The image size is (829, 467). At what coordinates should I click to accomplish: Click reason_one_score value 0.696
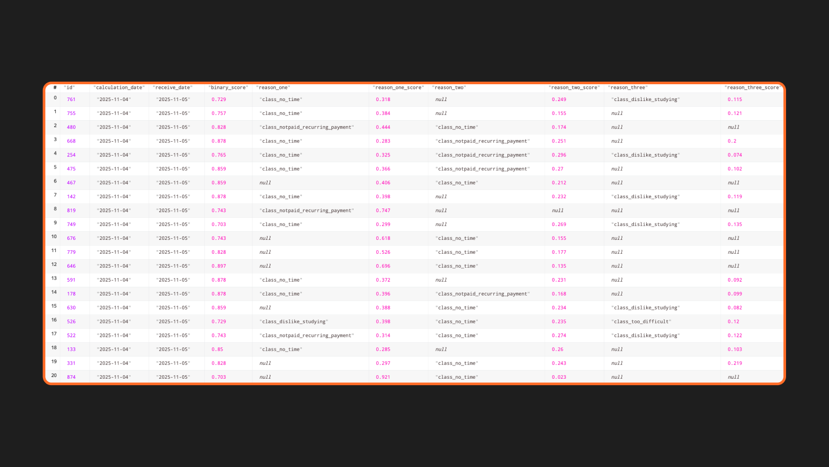(x=383, y=266)
